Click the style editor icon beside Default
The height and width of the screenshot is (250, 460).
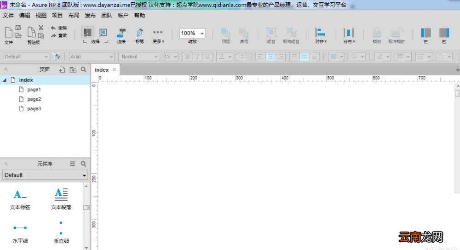tap(57, 57)
